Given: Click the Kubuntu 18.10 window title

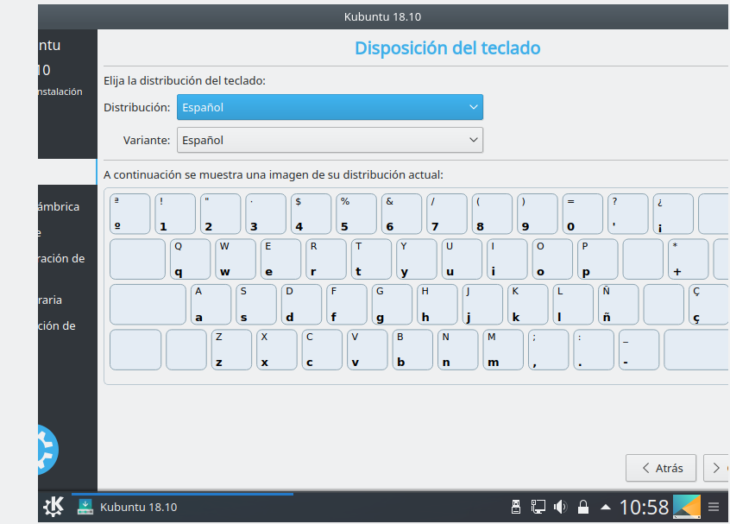Looking at the screenshot, I should coord(383,16).
